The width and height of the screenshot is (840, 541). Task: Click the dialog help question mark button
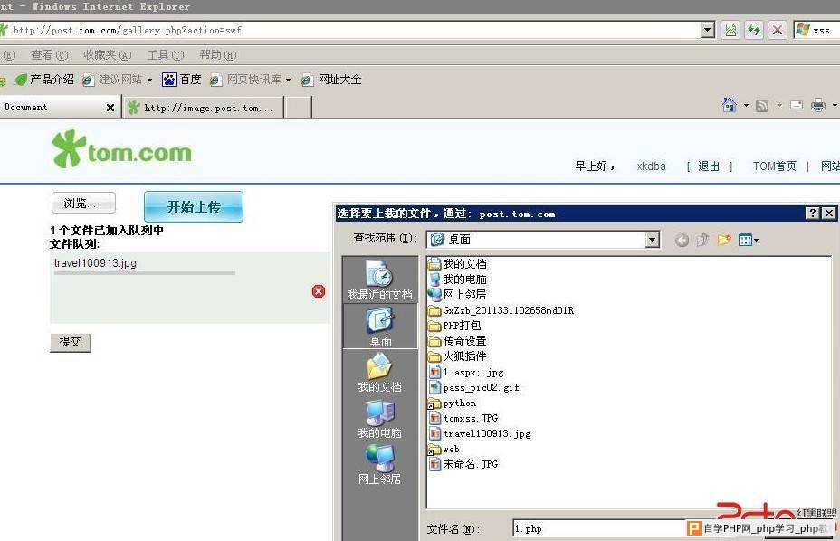(x=812, y=214)
